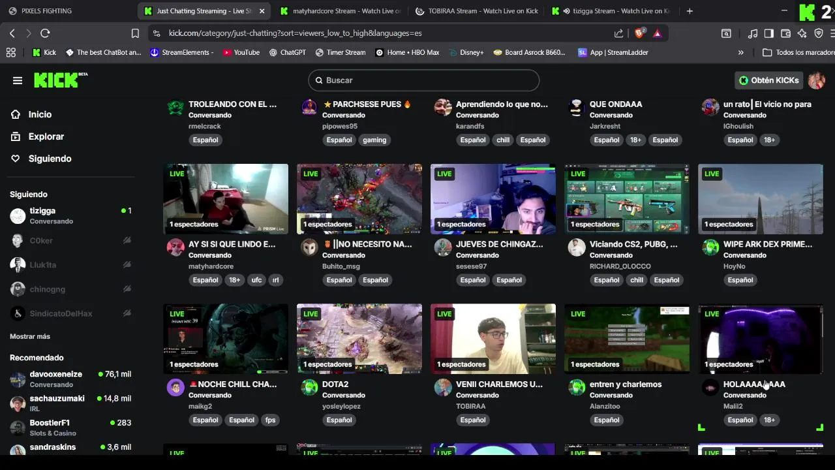This screenshot has width=835, height=470.
Task: Open the App | StreamLadder bookmark
Action: [x=613, y=52]
